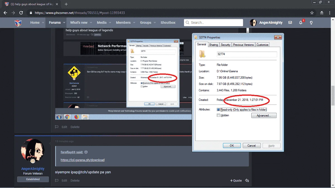
Task: Switch to Sharing tab in the large Properties dialog
Action: (214, 45)
